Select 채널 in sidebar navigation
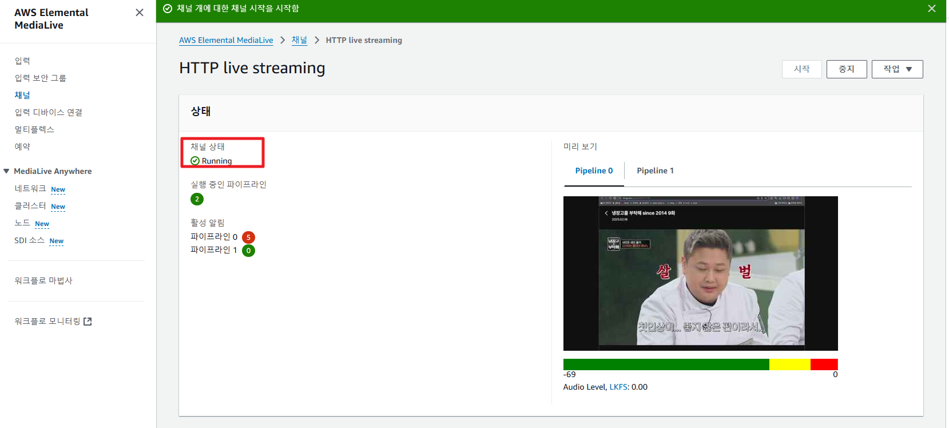The image size is (949, 428). point(22,95)
